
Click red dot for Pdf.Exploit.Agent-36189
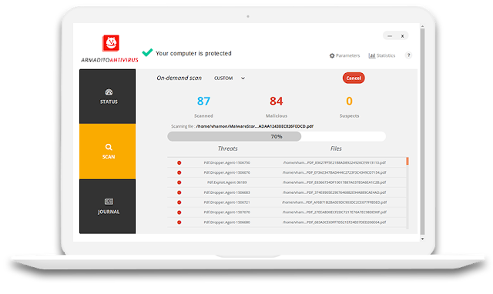pyautogui.click(x=179, y=182)
